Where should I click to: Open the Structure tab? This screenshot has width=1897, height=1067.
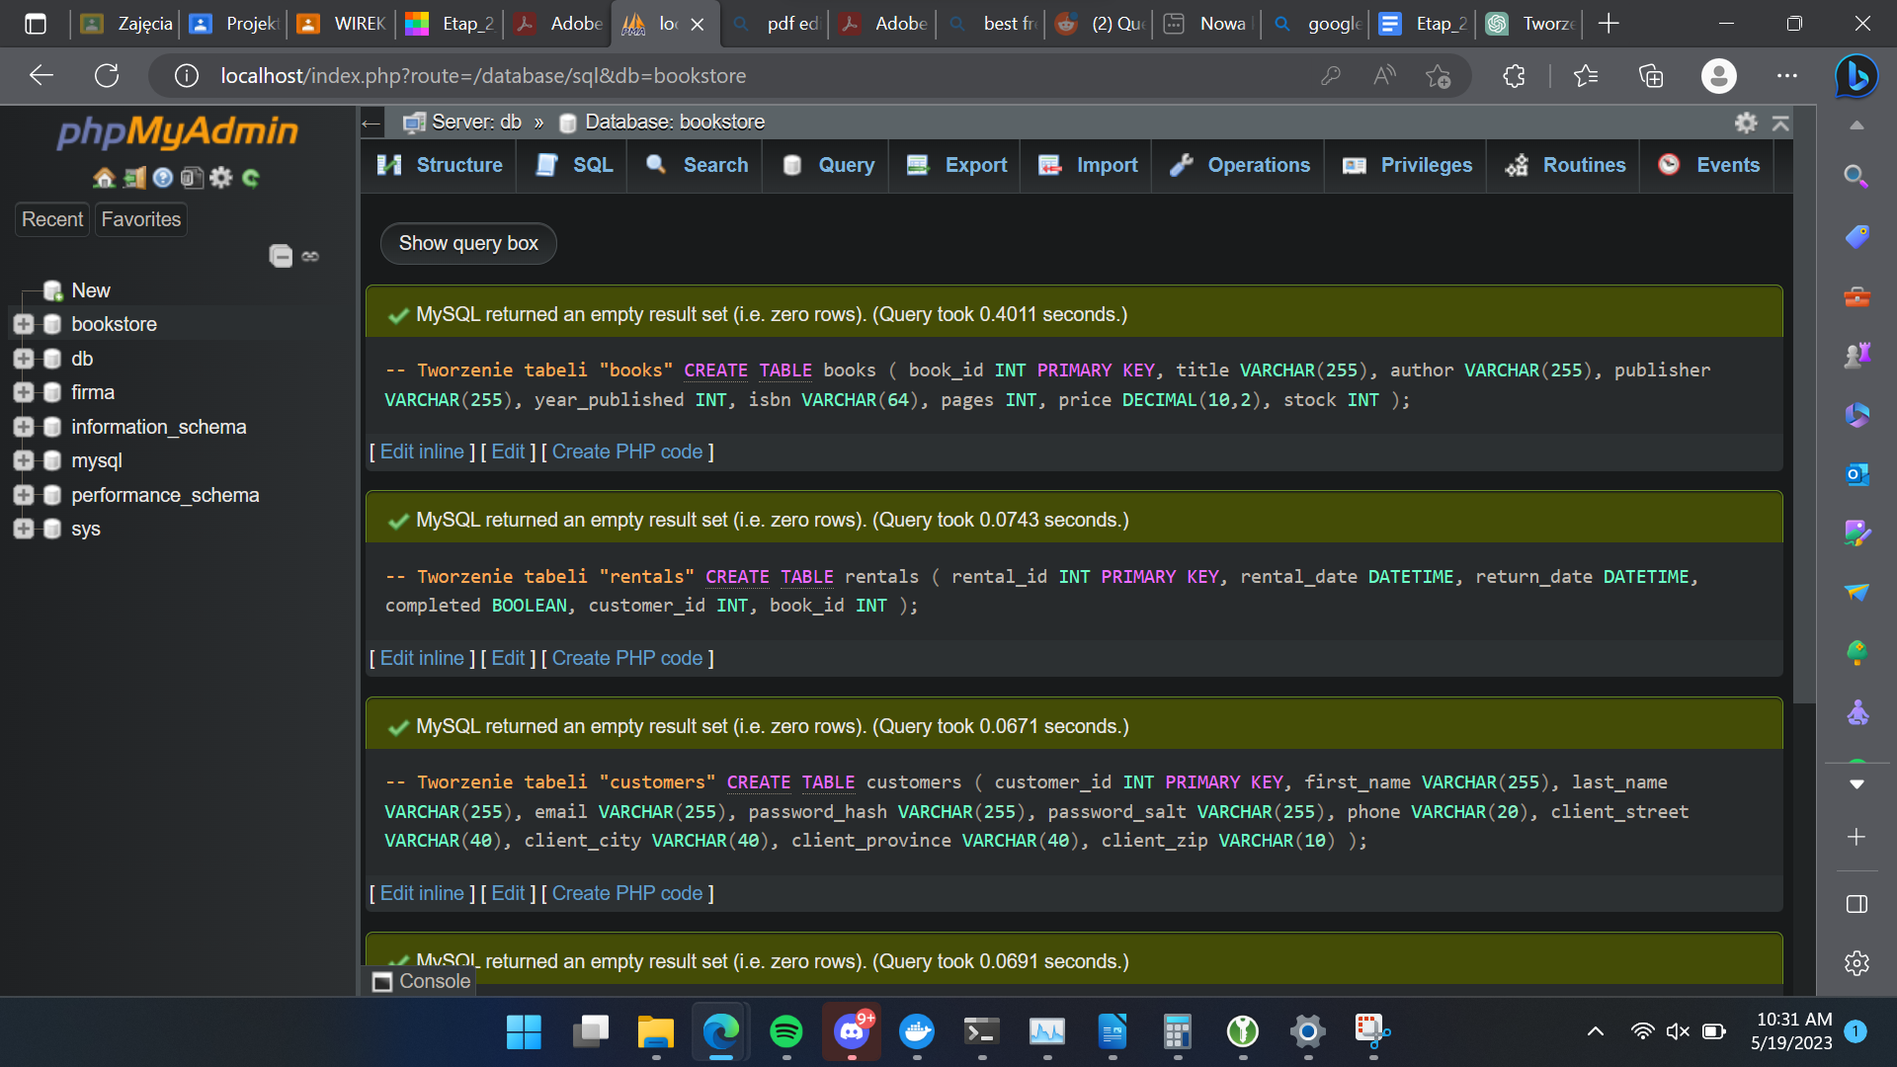tap(441, 165)
